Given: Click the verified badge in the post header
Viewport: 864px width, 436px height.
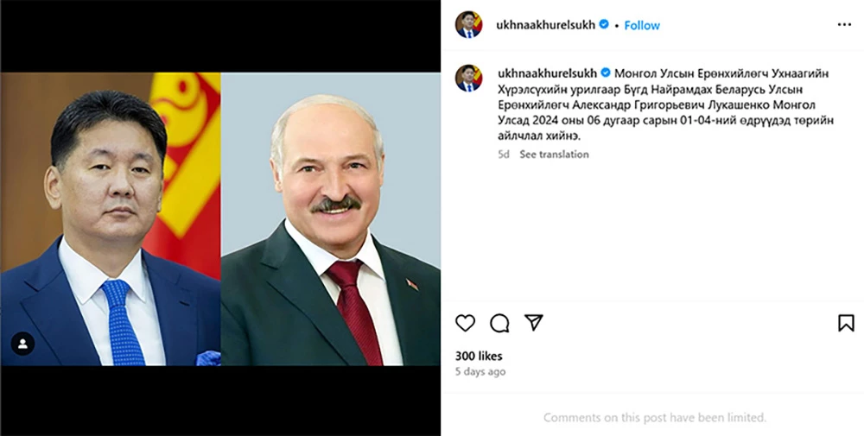Looking at the screenshot, I should (x=604, y=24).
